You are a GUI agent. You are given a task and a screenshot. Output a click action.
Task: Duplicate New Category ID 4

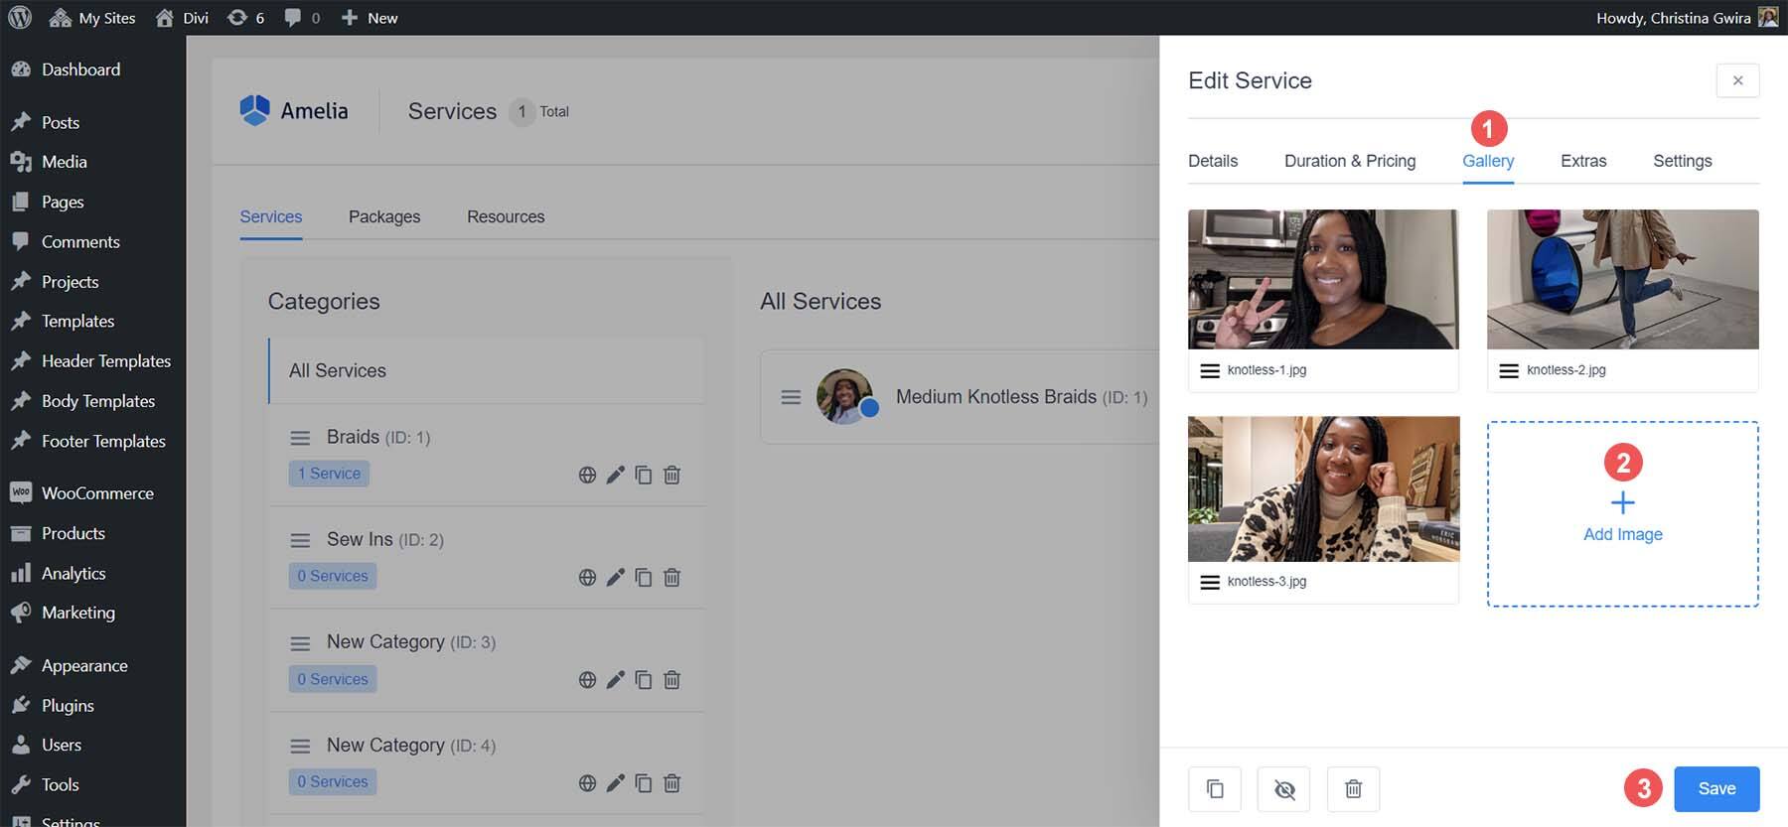point(644,783)
